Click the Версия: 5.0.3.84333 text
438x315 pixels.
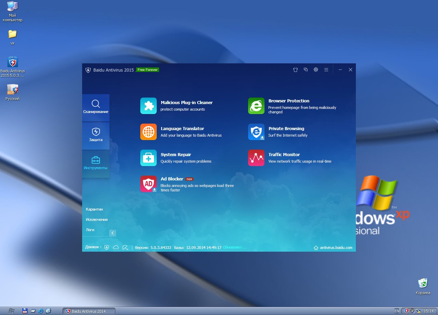[153, 247]
